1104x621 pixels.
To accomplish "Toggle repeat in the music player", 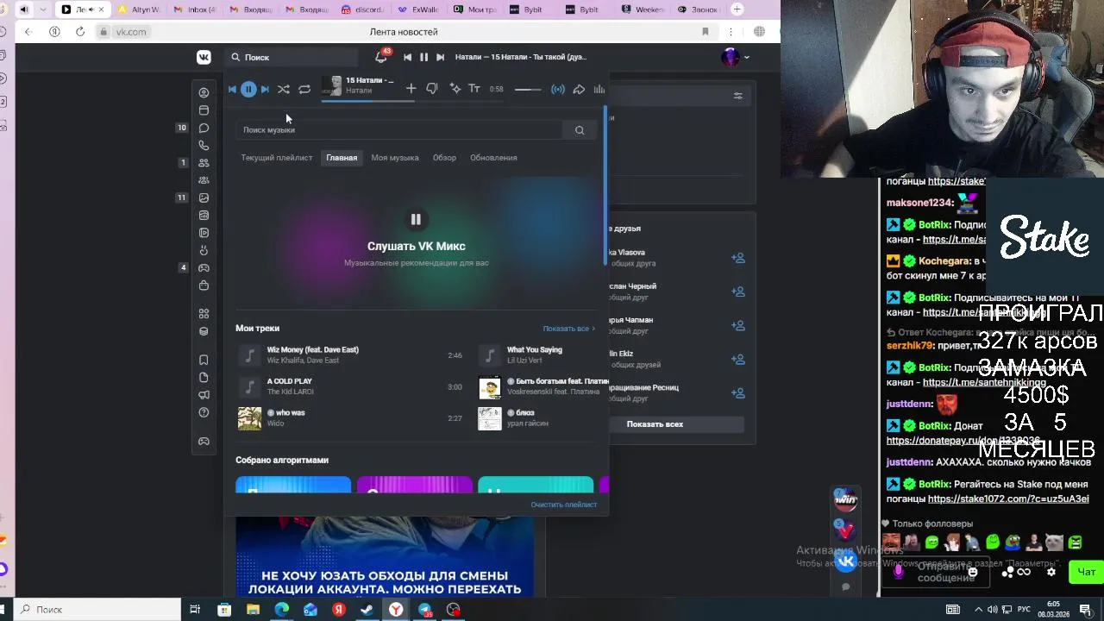I will click(304, 89).
